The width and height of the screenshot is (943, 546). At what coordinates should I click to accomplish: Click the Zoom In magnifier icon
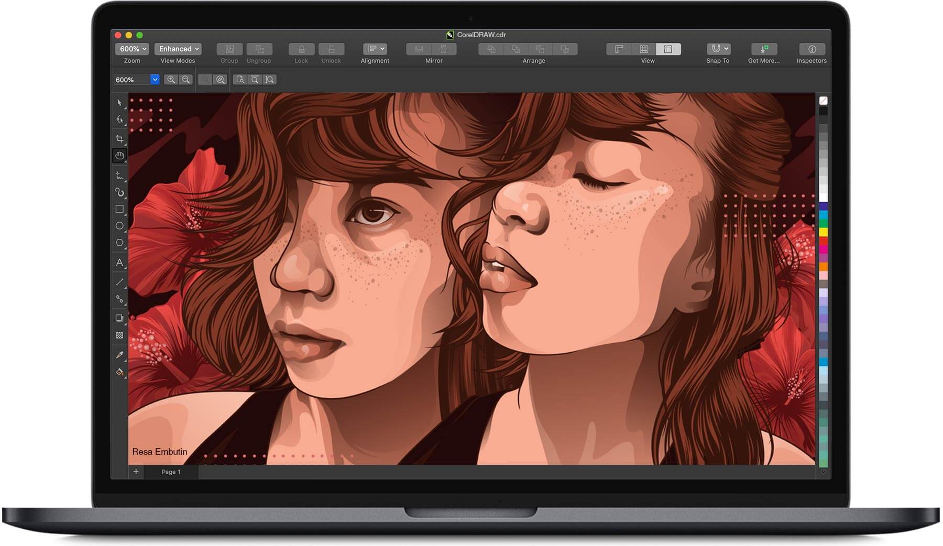pyautogui.click(x=171, y=80)
